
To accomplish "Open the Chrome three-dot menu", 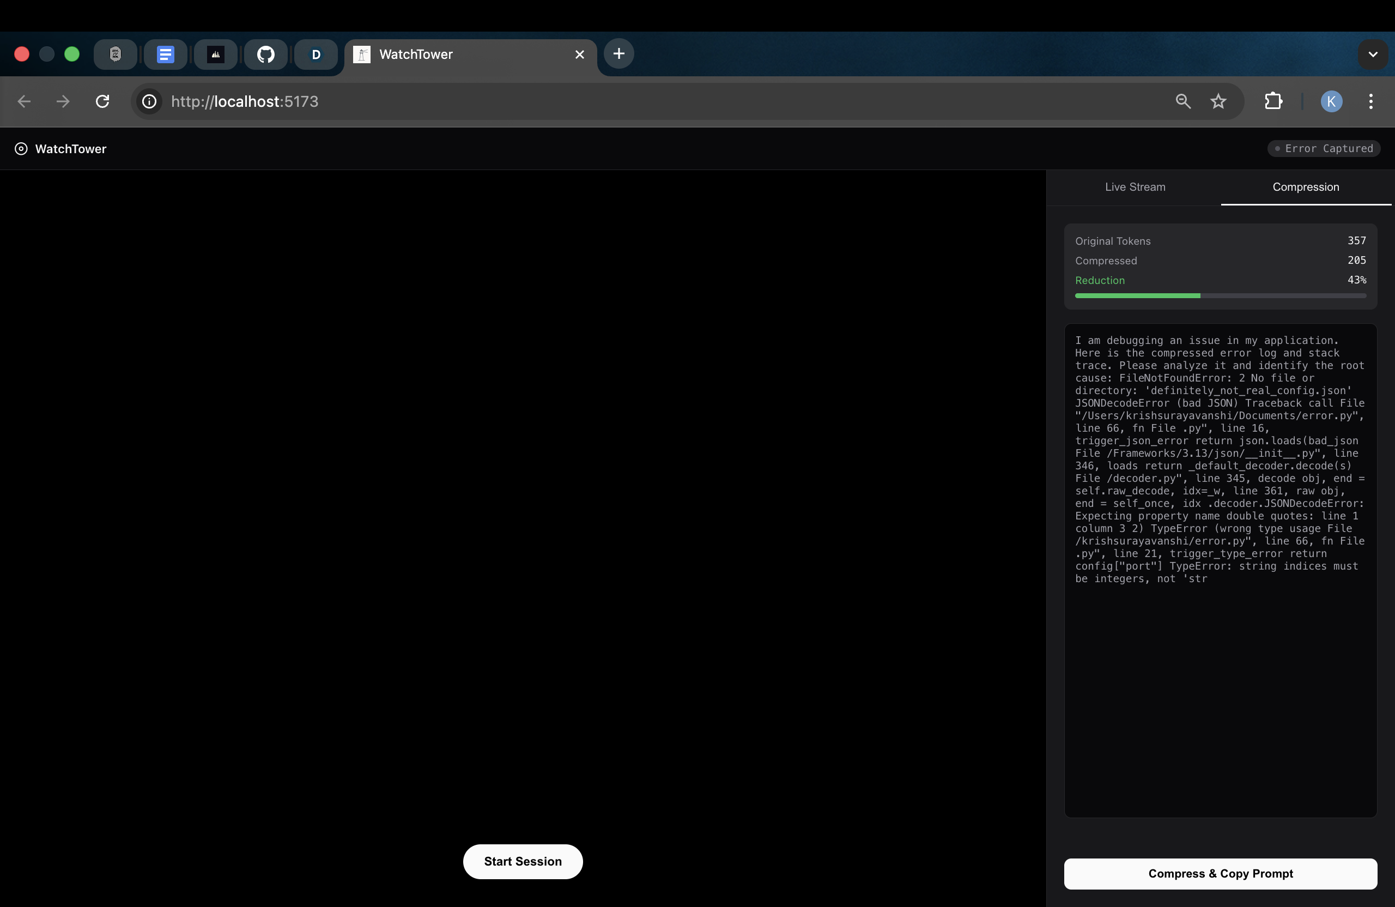I will (x=1370, y=101).
